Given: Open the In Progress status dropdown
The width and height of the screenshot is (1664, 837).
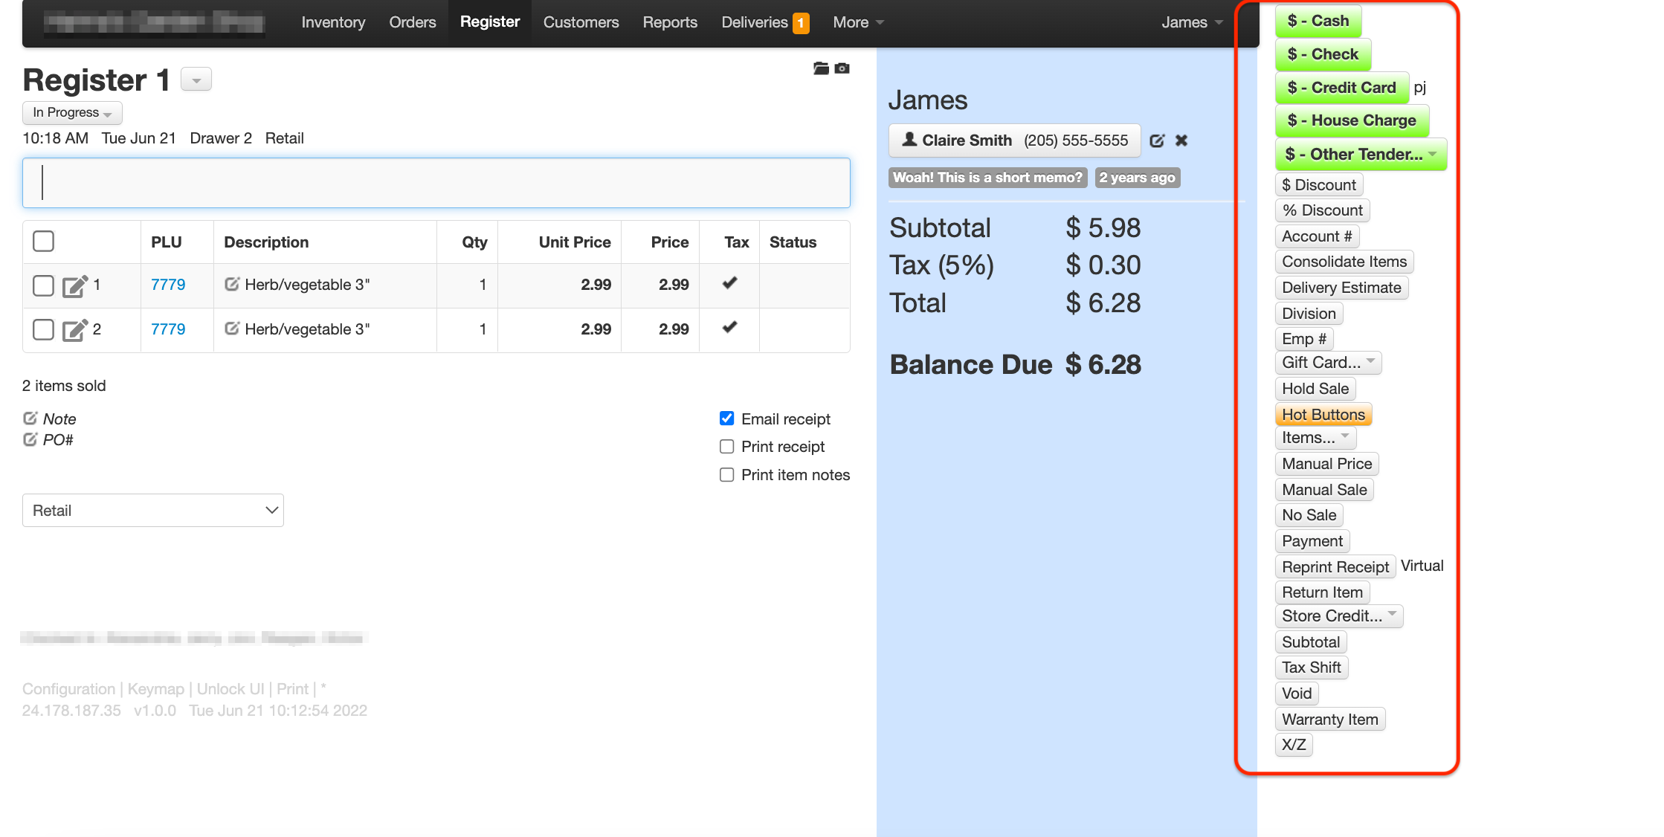Looking at the screenshot, I should [x=72, y=113].
